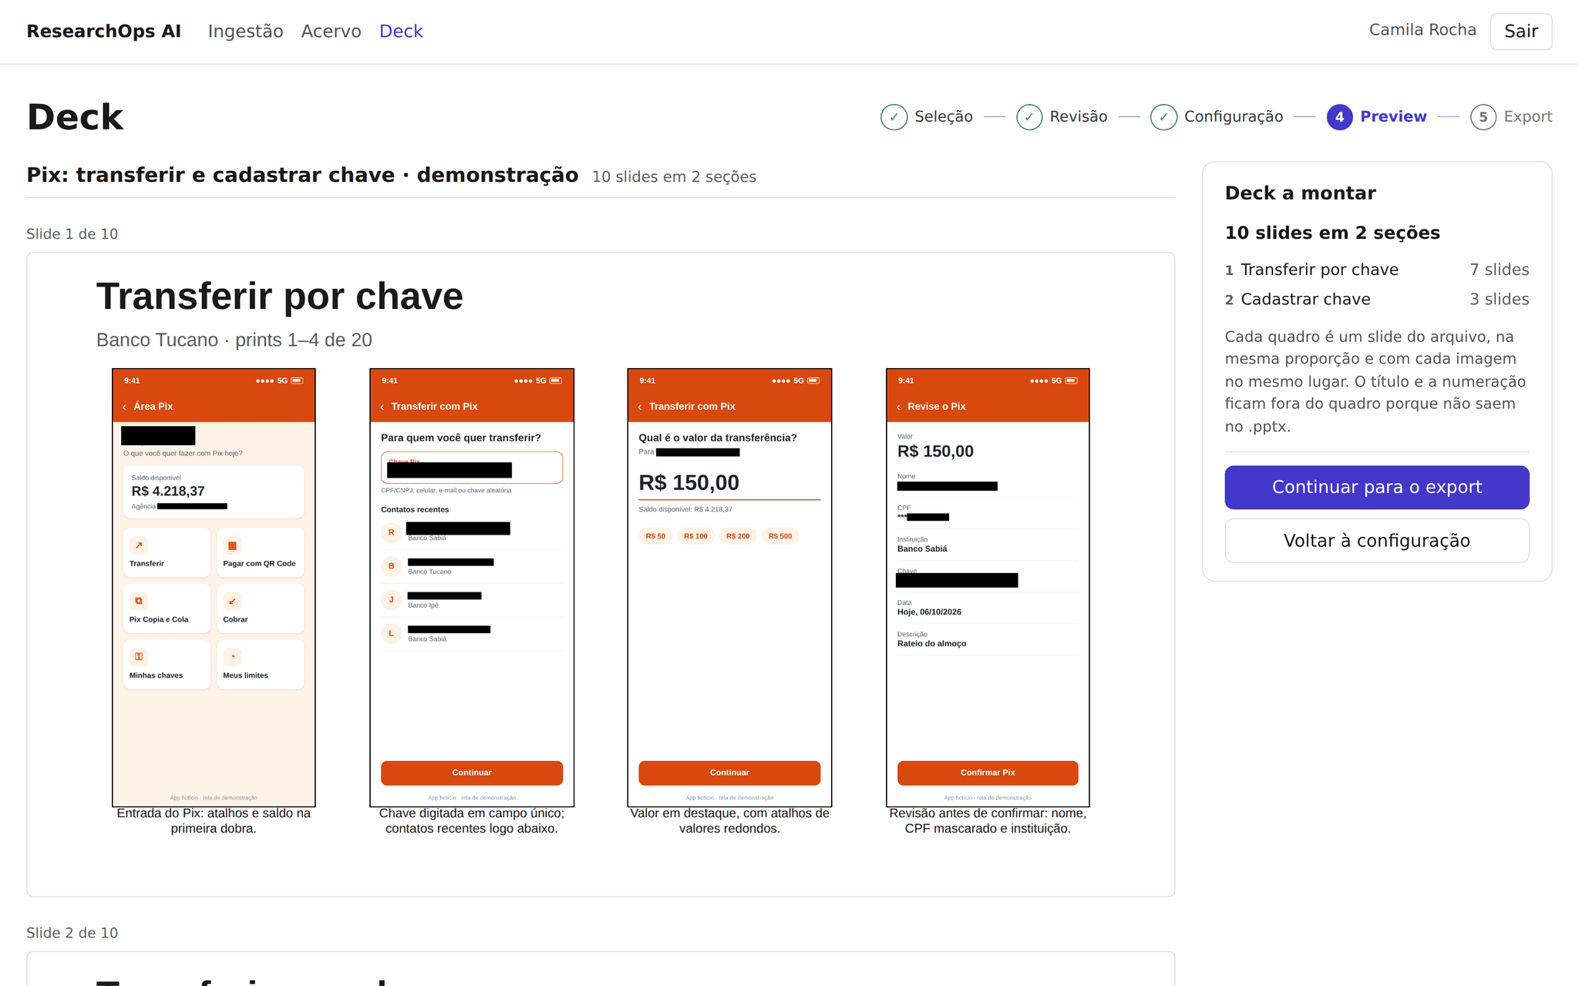Click the Cobrar arrow icon
1579x986 pixels.
click(x=232, y=601)
